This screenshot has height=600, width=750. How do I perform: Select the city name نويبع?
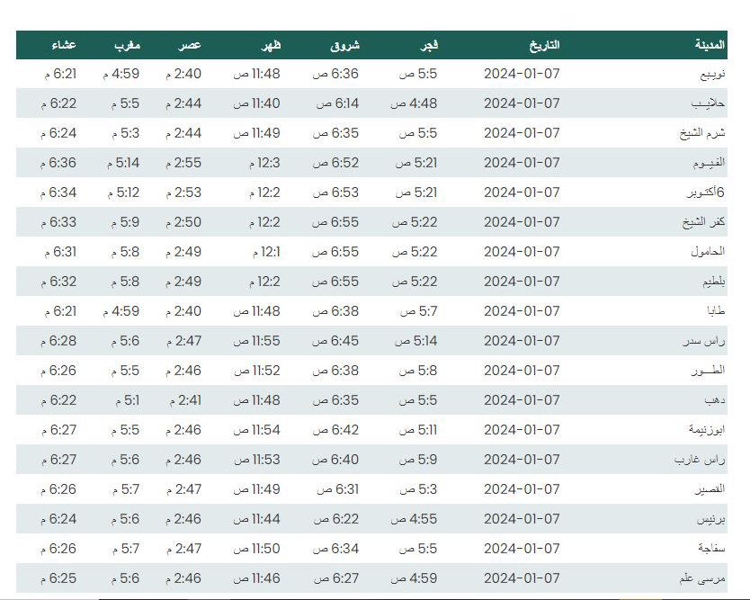click(713, 74)
